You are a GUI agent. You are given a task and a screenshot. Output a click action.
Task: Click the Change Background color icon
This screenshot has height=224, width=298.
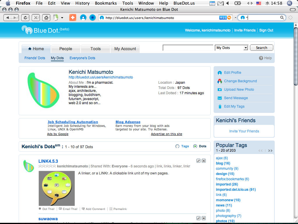(x=220, y=81)
